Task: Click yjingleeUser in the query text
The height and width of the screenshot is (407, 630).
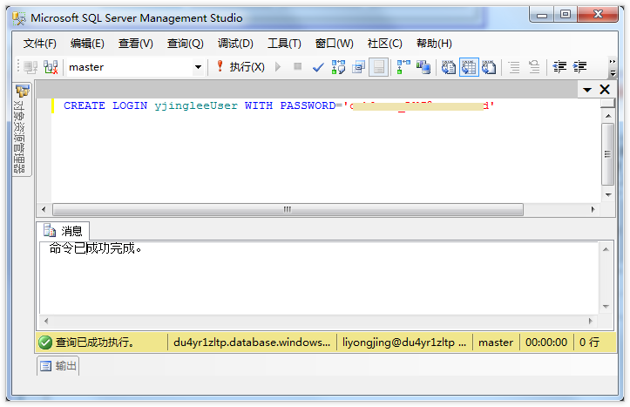Action: pyautogui.click(x=196, y=105)
